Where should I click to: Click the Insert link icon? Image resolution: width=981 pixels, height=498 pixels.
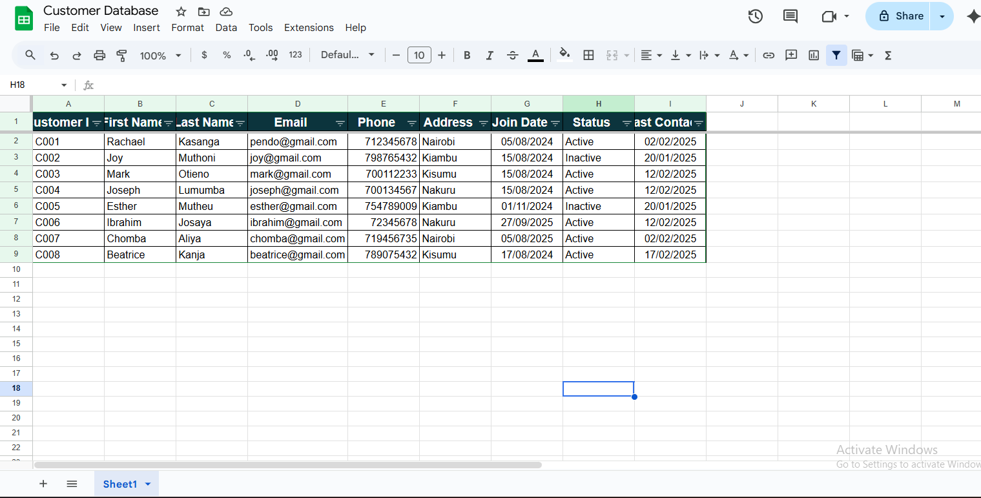(769, 55)
